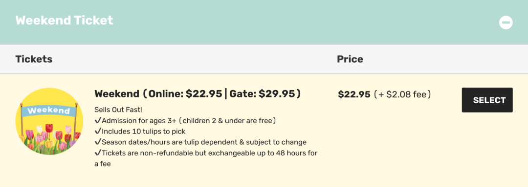Screen dimensions: 528x187
Task: Click the '+ $2.08 fee' note
Action: 402,94
